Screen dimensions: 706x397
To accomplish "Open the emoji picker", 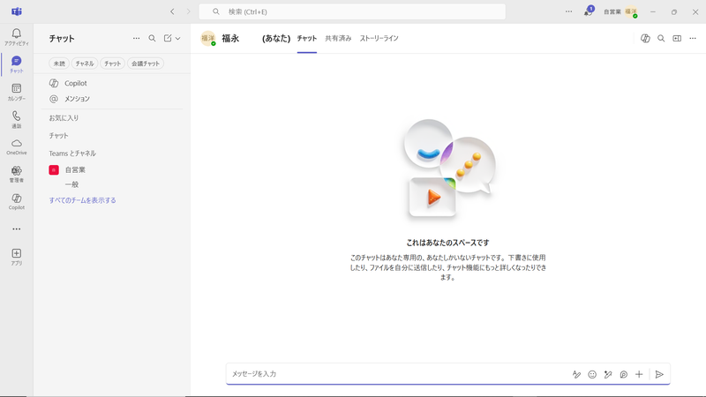I will coord(592,374).
